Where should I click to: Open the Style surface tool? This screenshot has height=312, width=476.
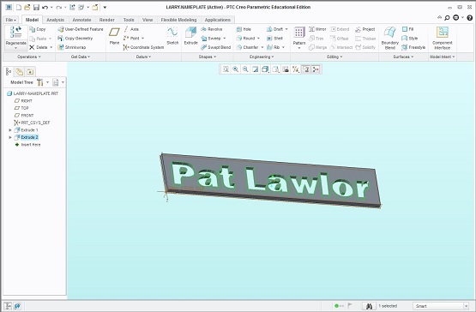tap(410, 39)
